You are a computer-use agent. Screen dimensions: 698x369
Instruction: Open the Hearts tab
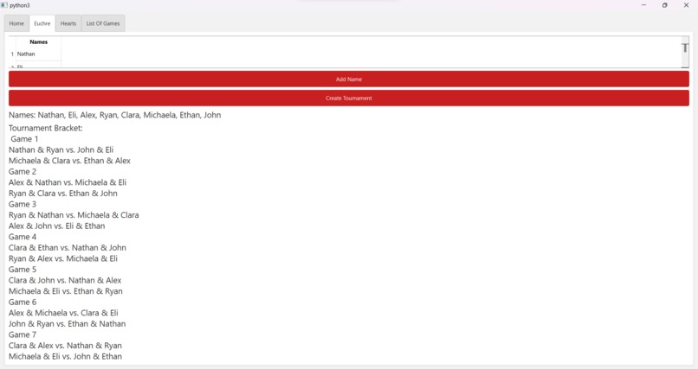[x=68, y=23]
